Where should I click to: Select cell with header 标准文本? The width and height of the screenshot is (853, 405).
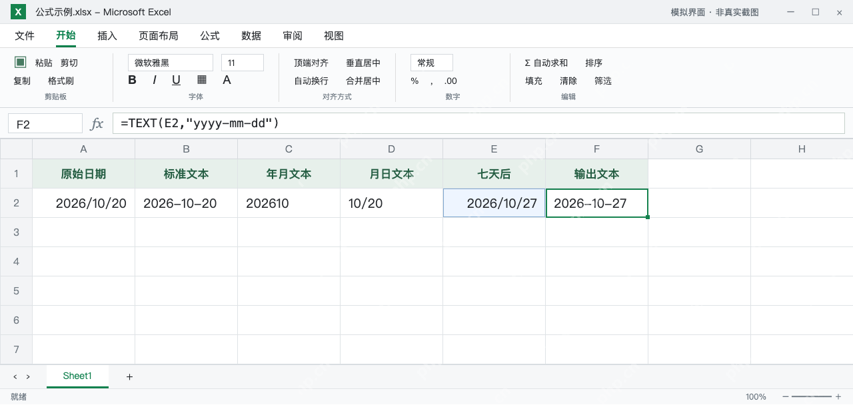[x=186, y=174]
